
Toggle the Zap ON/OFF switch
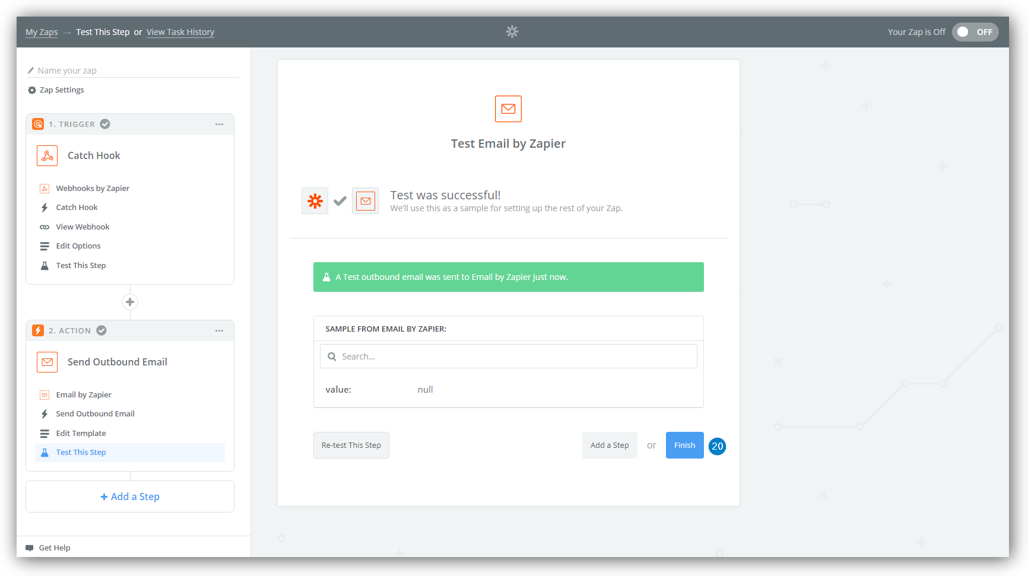pos(975,32)
